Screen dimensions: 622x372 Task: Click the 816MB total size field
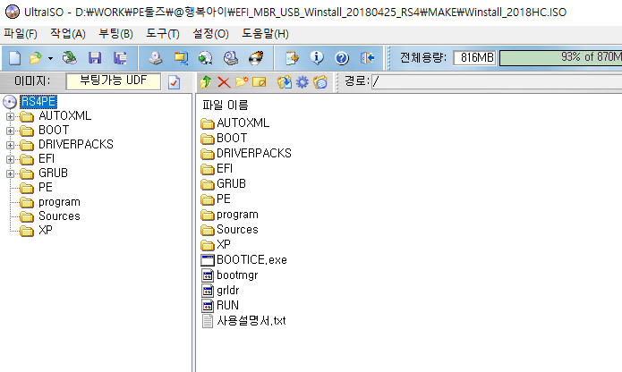tap(474, 58)
